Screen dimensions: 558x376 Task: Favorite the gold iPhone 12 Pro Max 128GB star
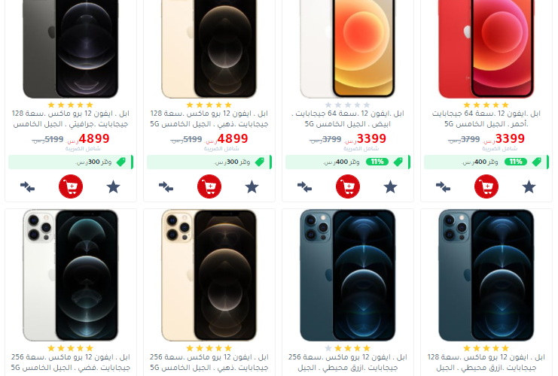(252, 187)
